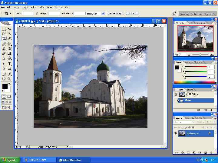Create new snapshot in History panel
Image resolution: width=218 pixels, height=163 pixels.
[205, 110]
